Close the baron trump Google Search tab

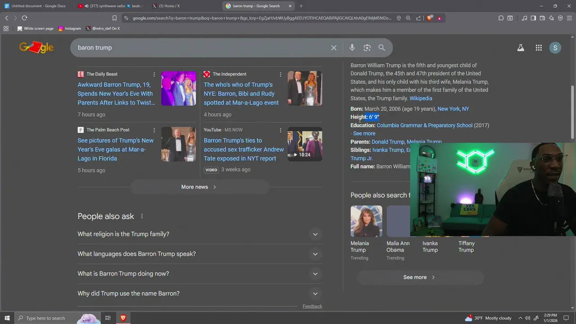pyautogui.click(x=290, y=6)
